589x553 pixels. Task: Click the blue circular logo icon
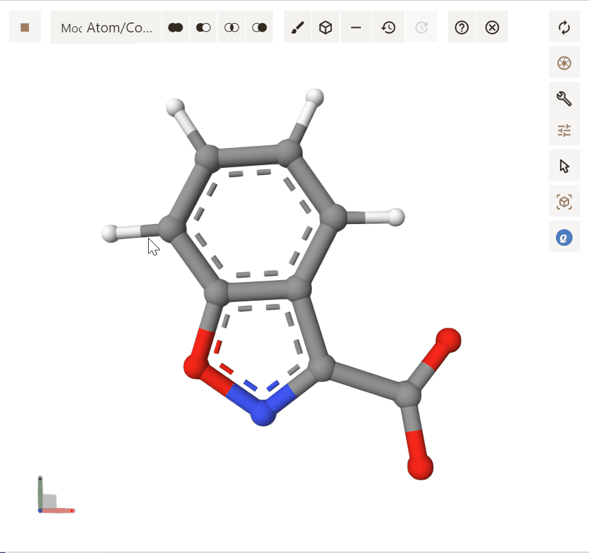tap(564, 238)
